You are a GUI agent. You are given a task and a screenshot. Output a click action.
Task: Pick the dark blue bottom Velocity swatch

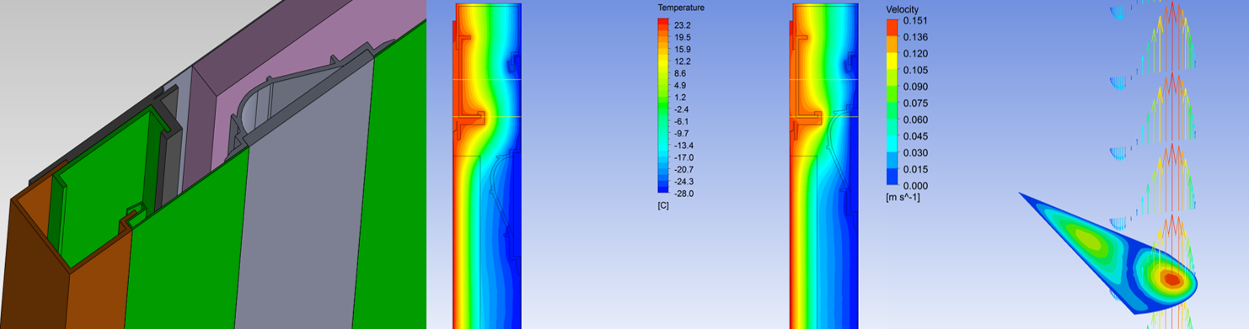click(892, 177)
